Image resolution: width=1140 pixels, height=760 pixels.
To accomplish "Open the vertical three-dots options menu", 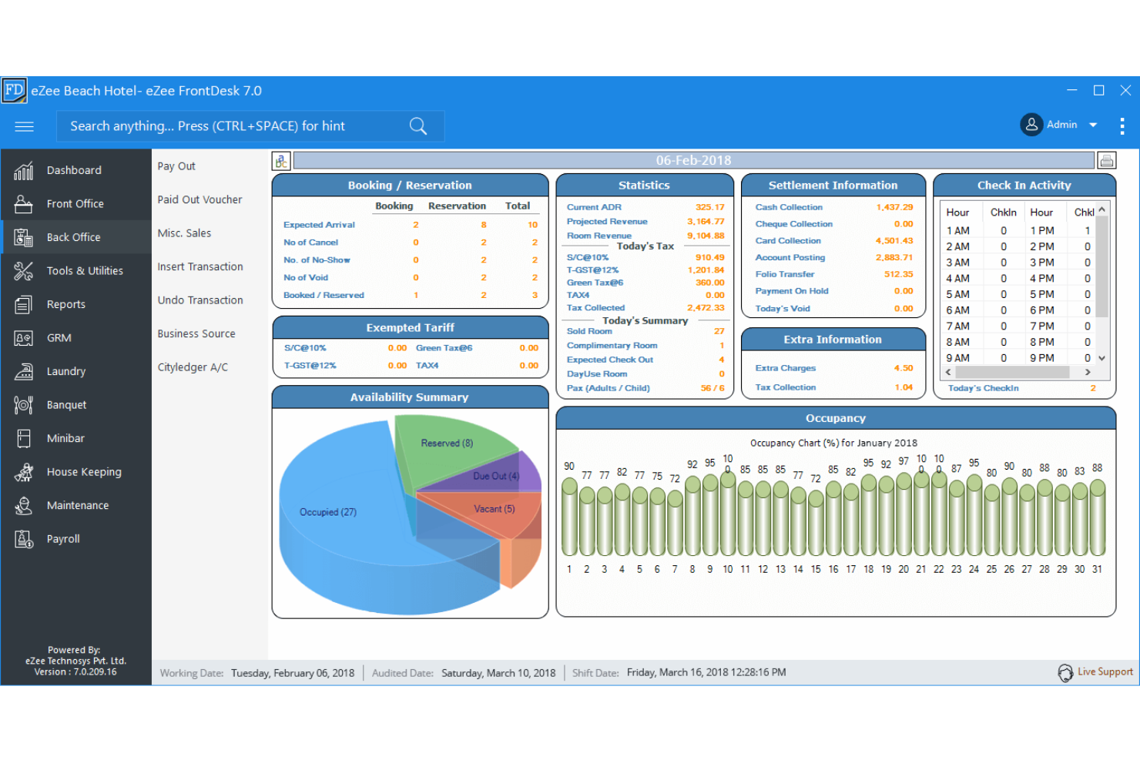I will (x=1122, y=126).
